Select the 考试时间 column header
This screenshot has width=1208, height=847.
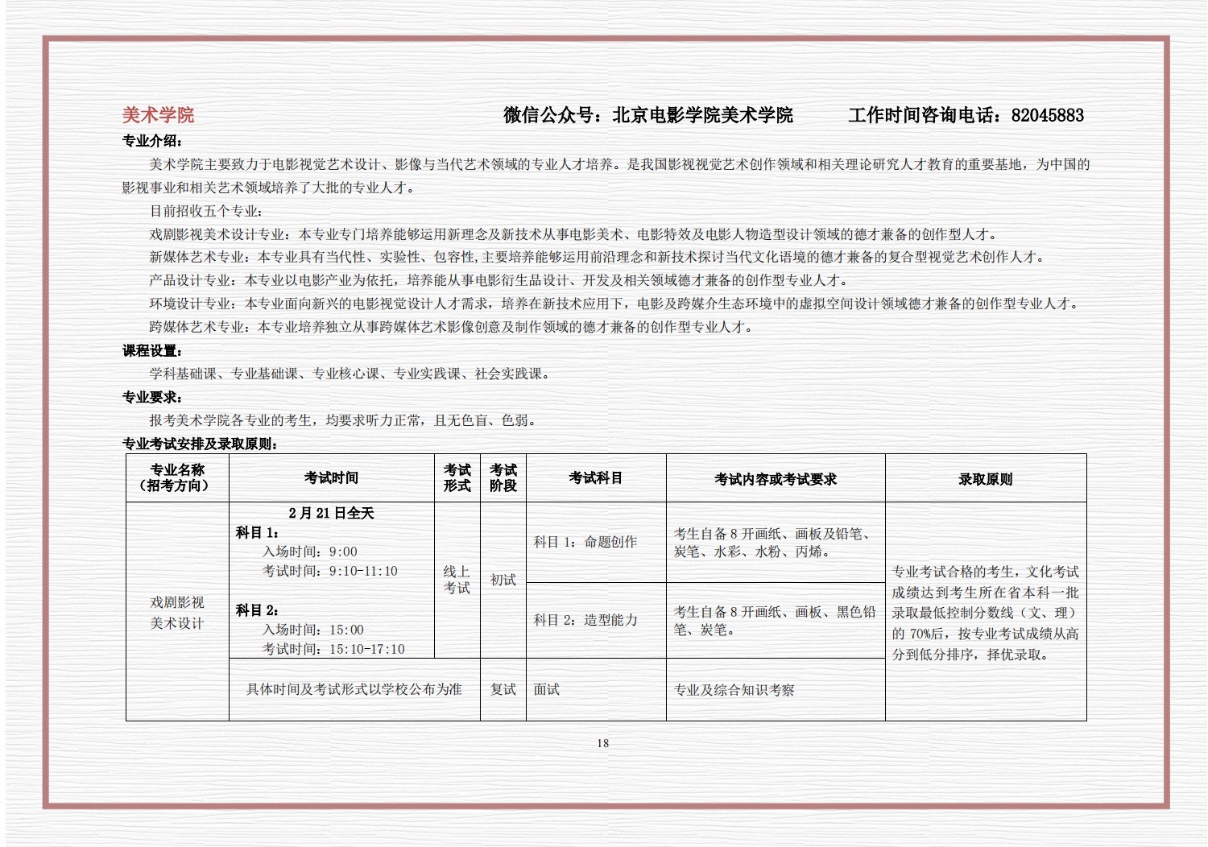click(x=331, y=477)
